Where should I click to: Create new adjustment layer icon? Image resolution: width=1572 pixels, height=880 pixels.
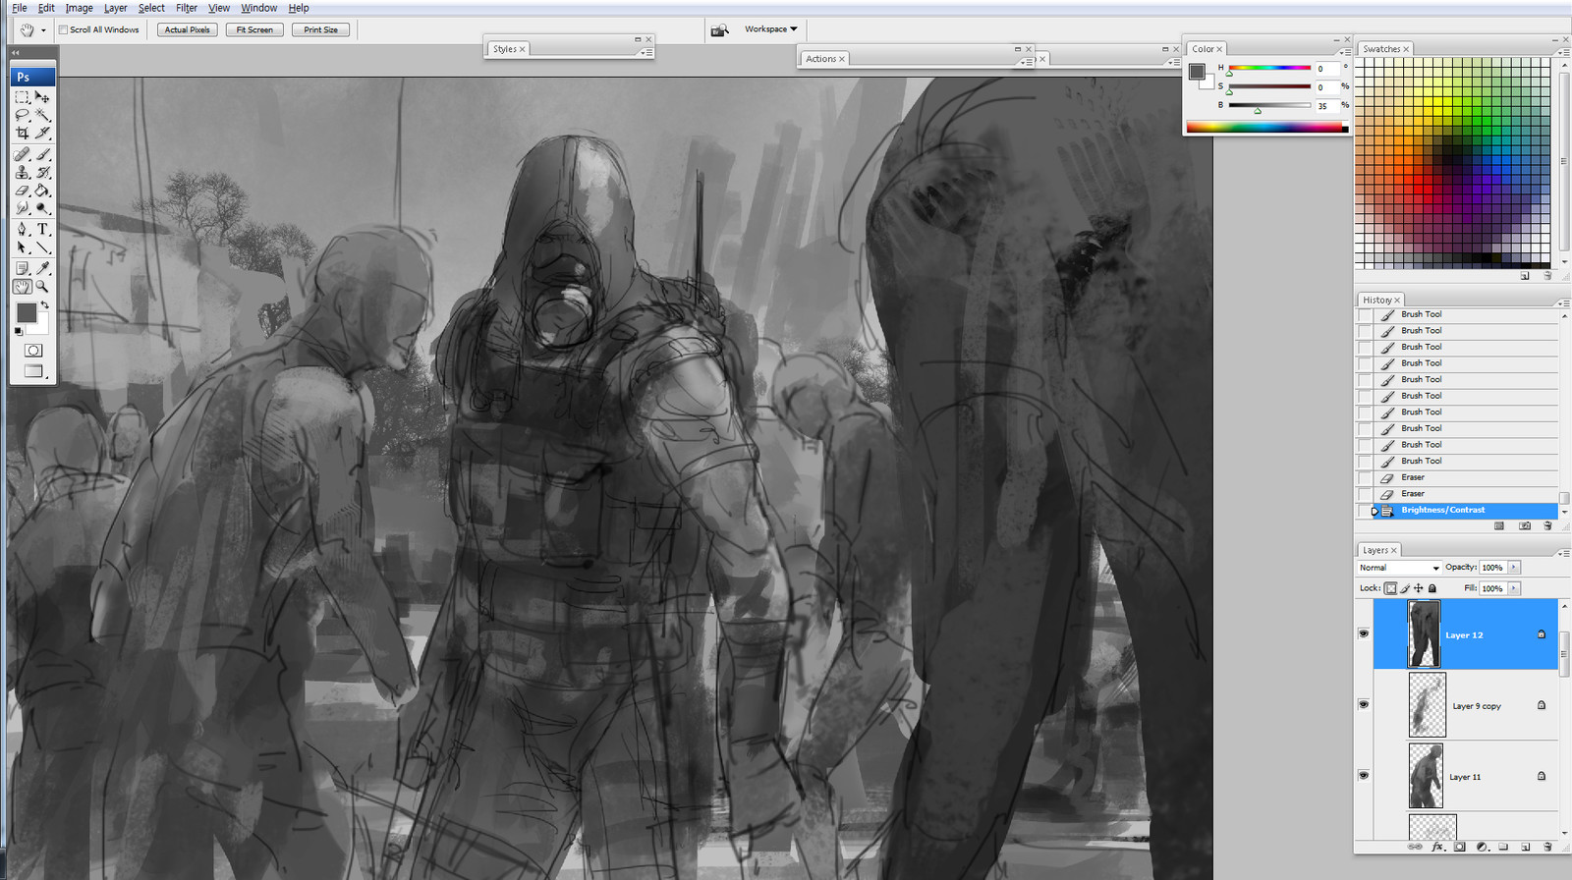pyautogui.click(x=1482, y=847)
